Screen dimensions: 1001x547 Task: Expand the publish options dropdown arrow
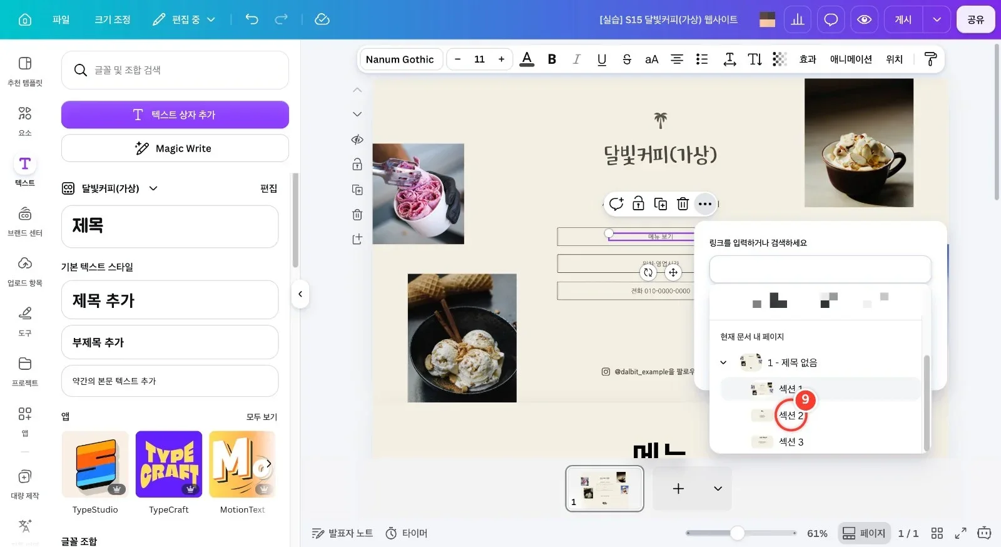[937, 19]
